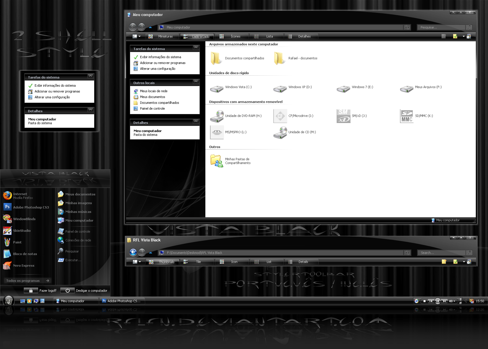This screenshot has width=488, height=349.
Task: Open the layout dropdown on RFL Vista Black toolbar
Action: click(x=137, y=262)
